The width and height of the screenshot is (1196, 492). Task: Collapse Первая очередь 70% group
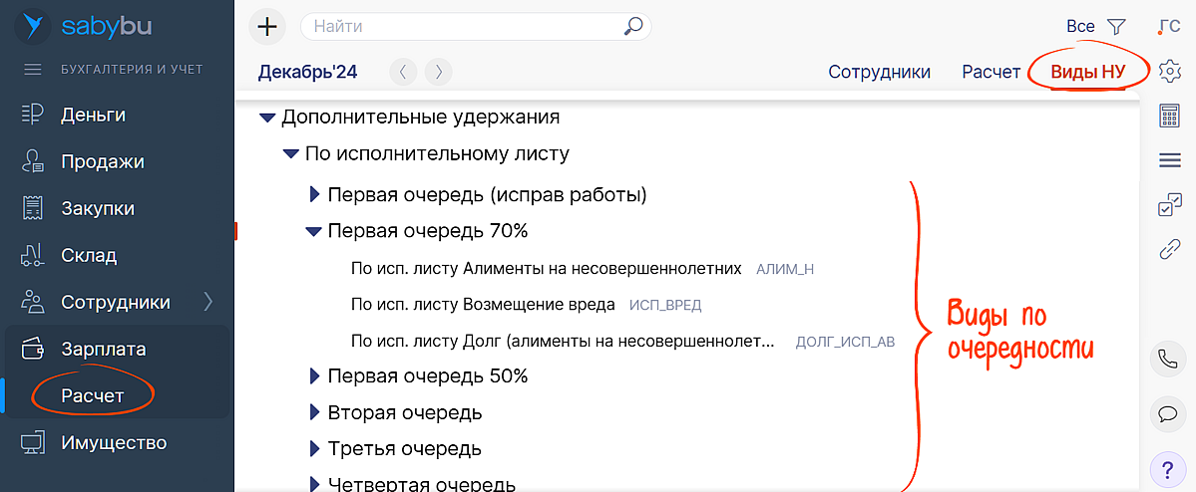[x=313, y=232]
